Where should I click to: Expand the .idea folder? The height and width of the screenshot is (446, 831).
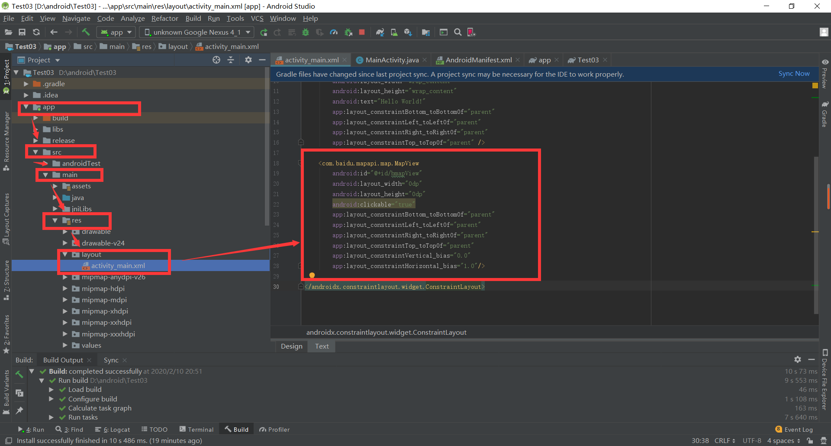(x=26, y=95)
